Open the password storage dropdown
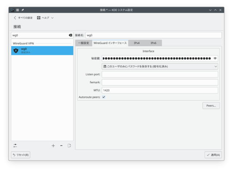The height and width of the screenshot is (171, 233). (160, 66)
